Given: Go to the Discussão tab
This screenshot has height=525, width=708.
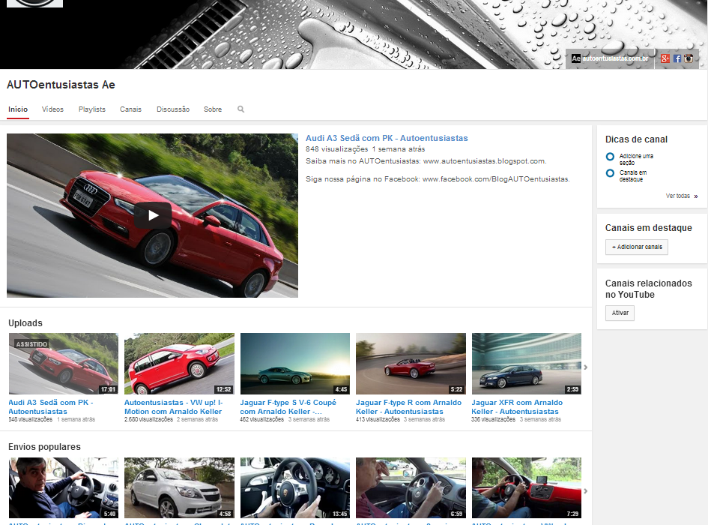Looking at the screenshot, I should [173, 109].
